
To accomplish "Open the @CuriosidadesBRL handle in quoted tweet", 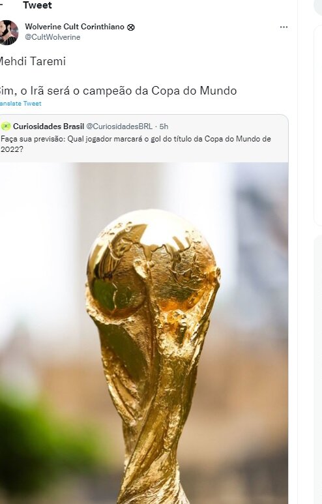I will (119, 126).
